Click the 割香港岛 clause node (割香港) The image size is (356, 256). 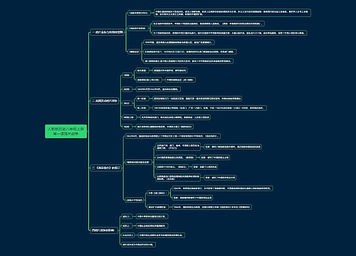tap(176, 157)
